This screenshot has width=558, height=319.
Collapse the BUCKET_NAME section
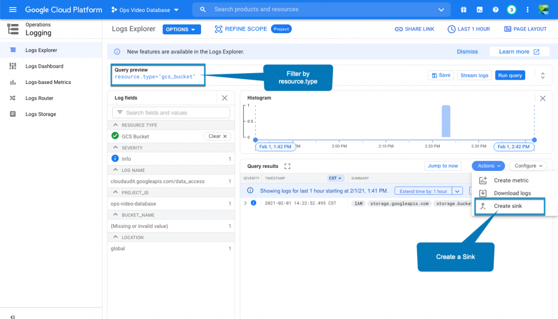(x=116, y=215)
